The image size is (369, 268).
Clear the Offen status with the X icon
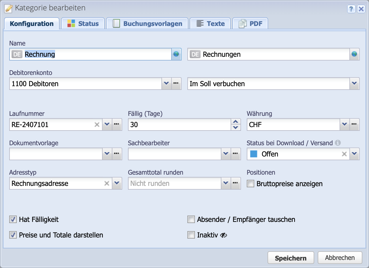(x=344, y=154)
